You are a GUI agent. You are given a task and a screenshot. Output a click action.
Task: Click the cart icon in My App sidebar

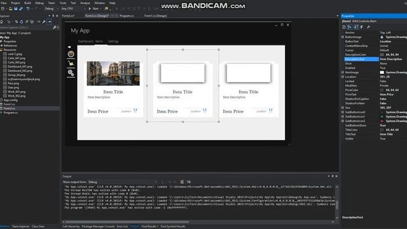pos(71,64)
